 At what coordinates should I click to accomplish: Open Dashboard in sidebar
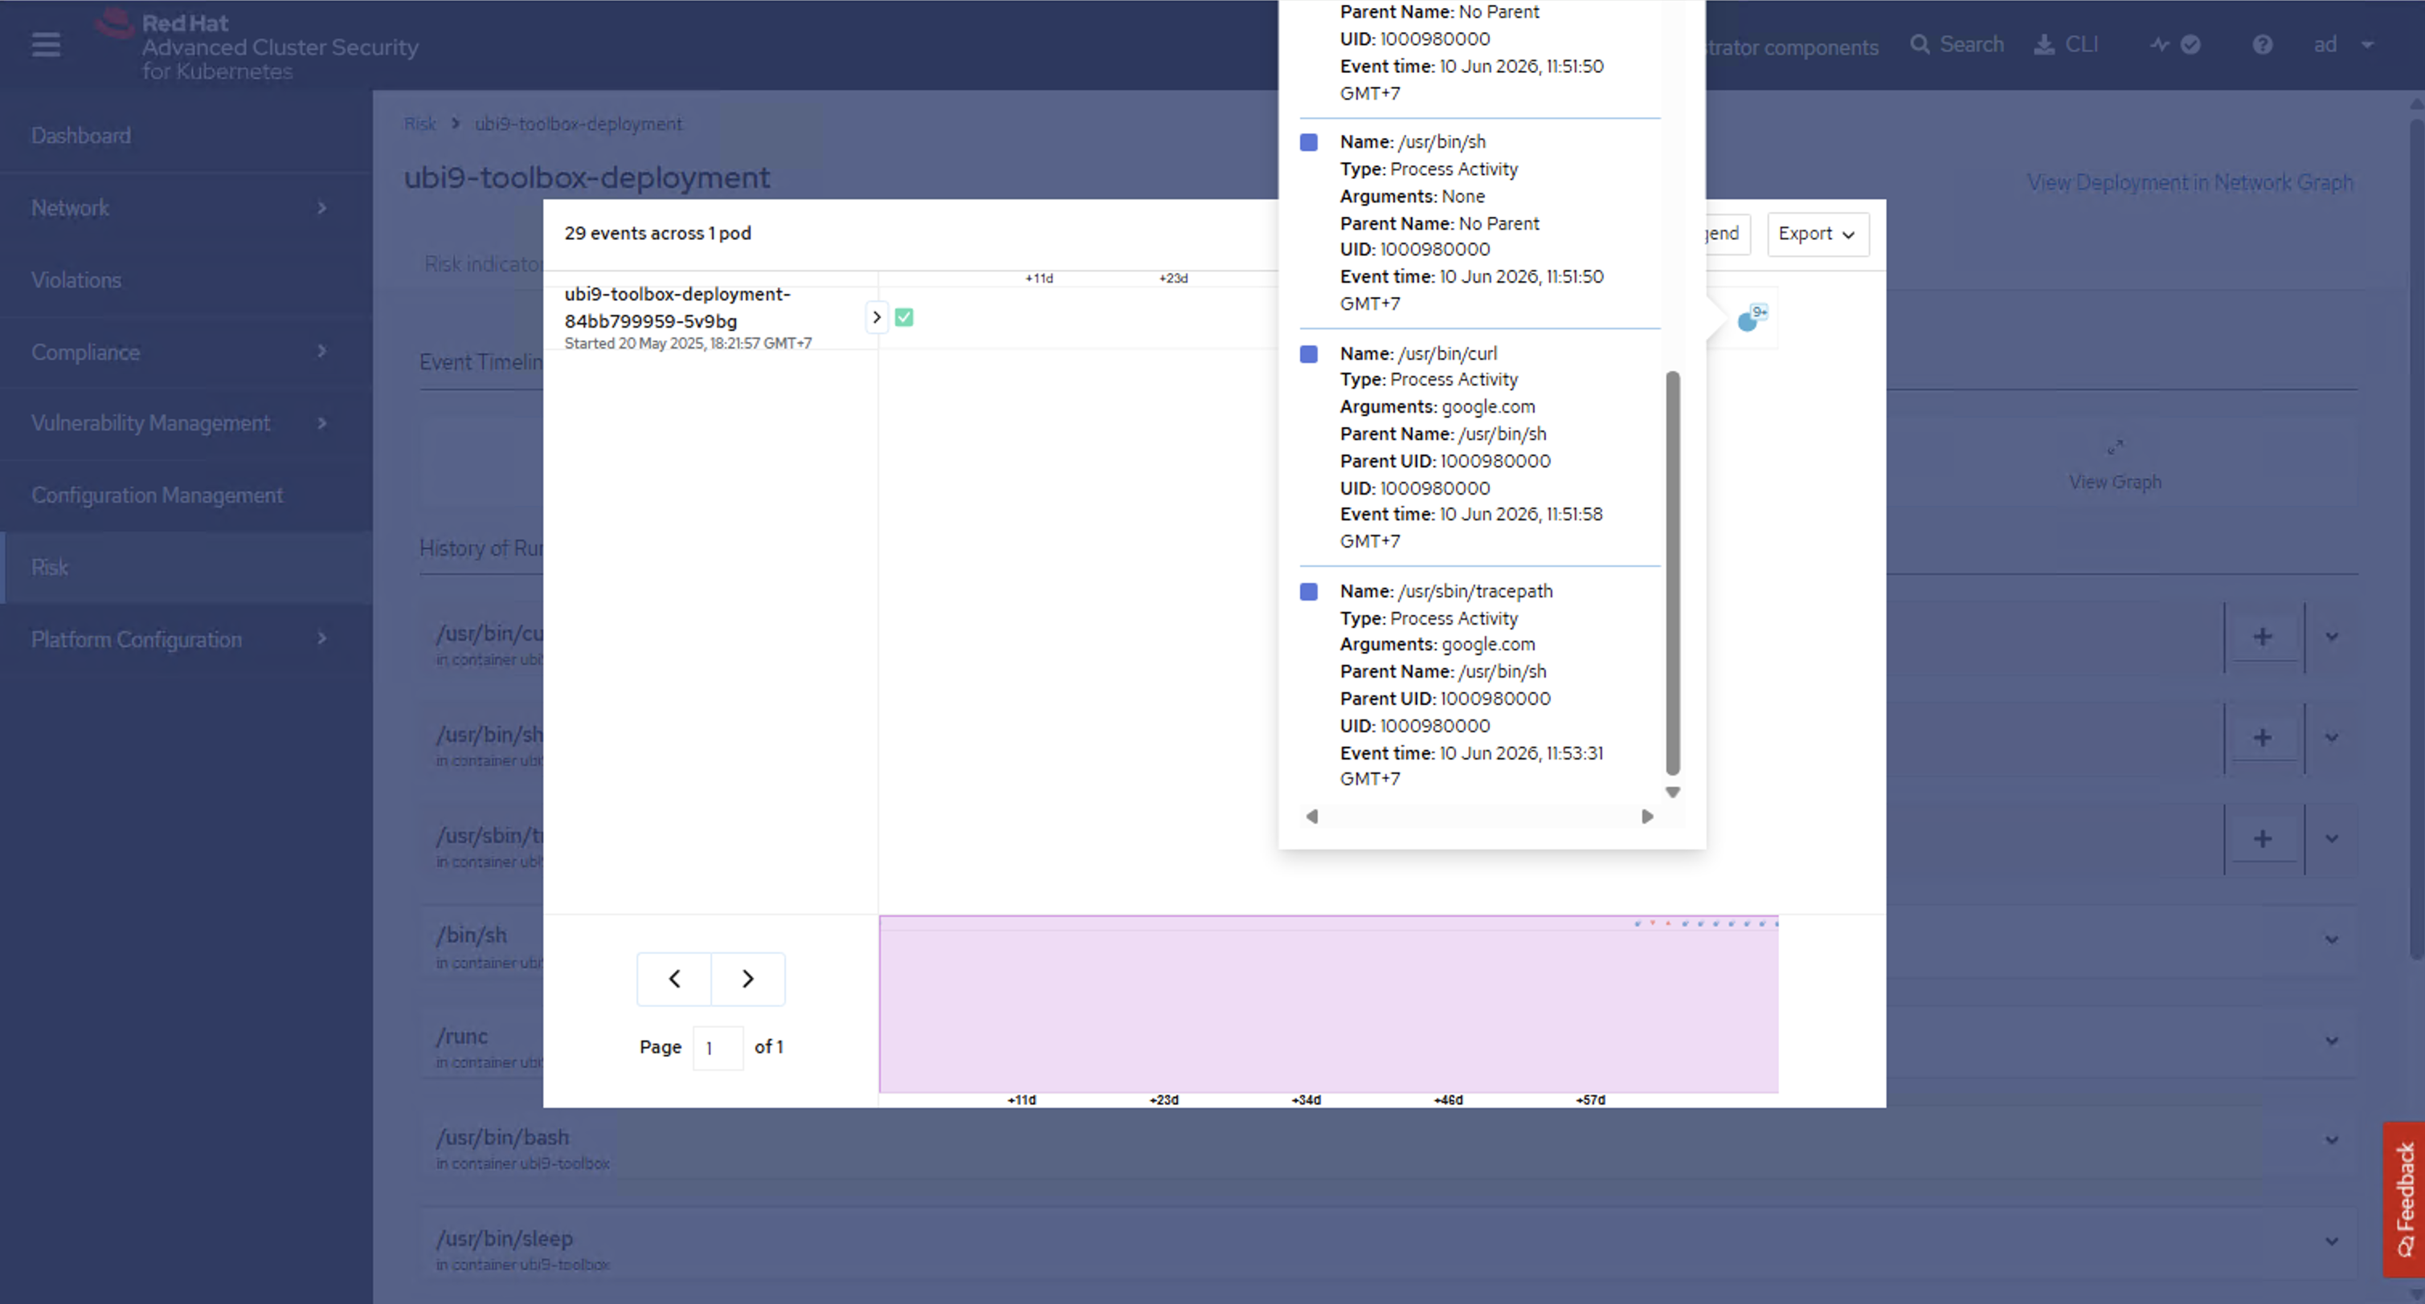(186, 136)
